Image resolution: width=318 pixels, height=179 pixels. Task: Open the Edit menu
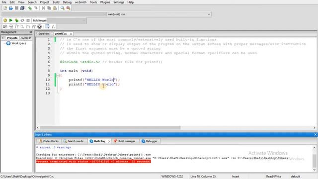12,2
